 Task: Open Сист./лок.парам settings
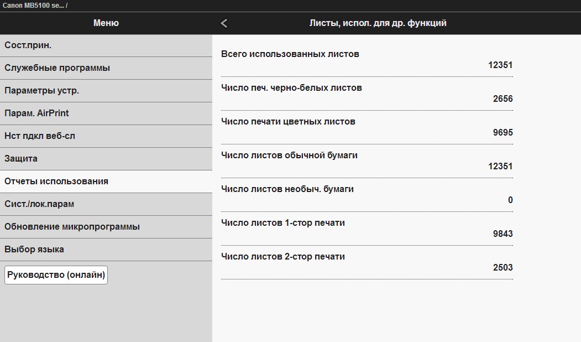[106, 204]
